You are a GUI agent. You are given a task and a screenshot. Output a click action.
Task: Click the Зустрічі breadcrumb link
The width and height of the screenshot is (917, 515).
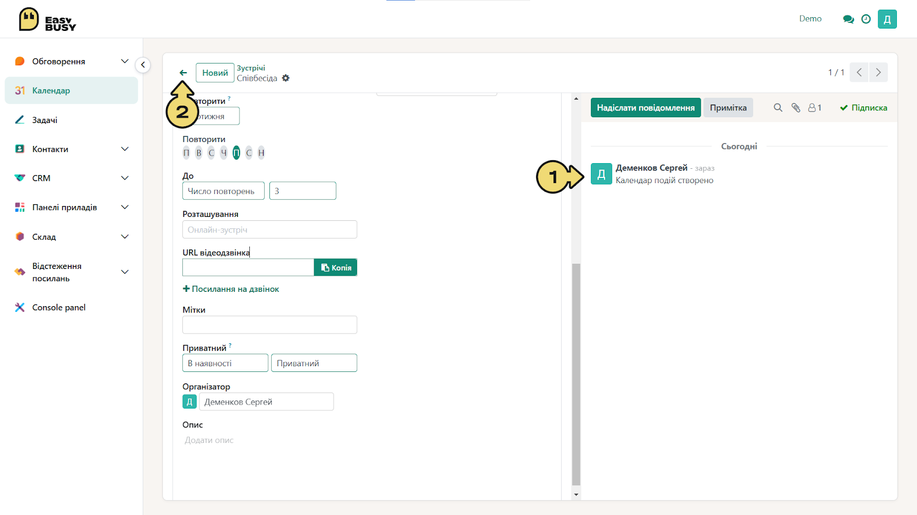251,68
